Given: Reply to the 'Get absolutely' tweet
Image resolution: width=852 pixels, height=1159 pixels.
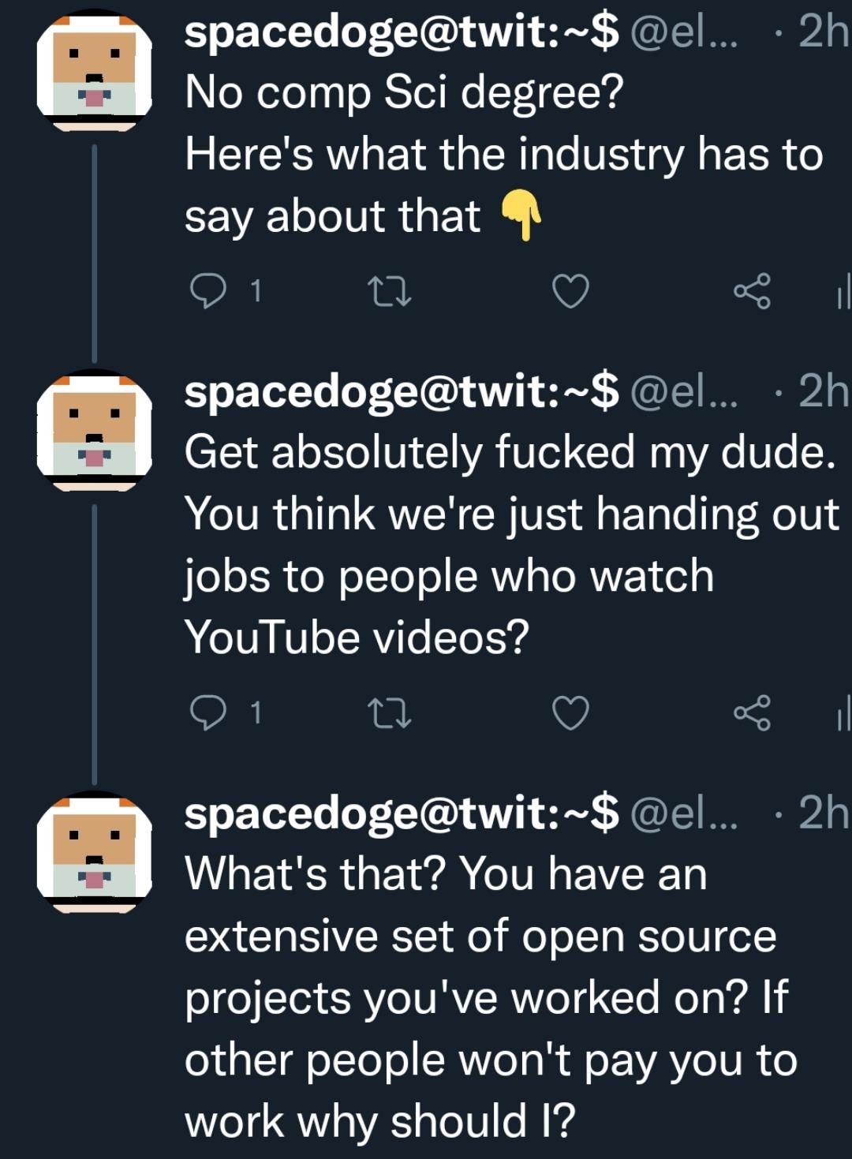Looking at the screenshot, I should click(x=208, y=713).
